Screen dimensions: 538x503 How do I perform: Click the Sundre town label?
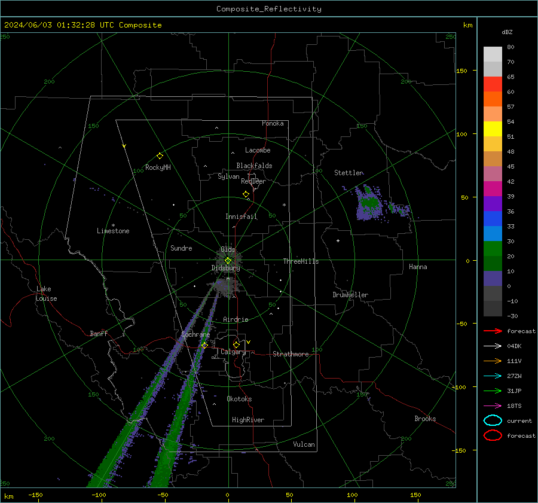click(x=181, y=248)
